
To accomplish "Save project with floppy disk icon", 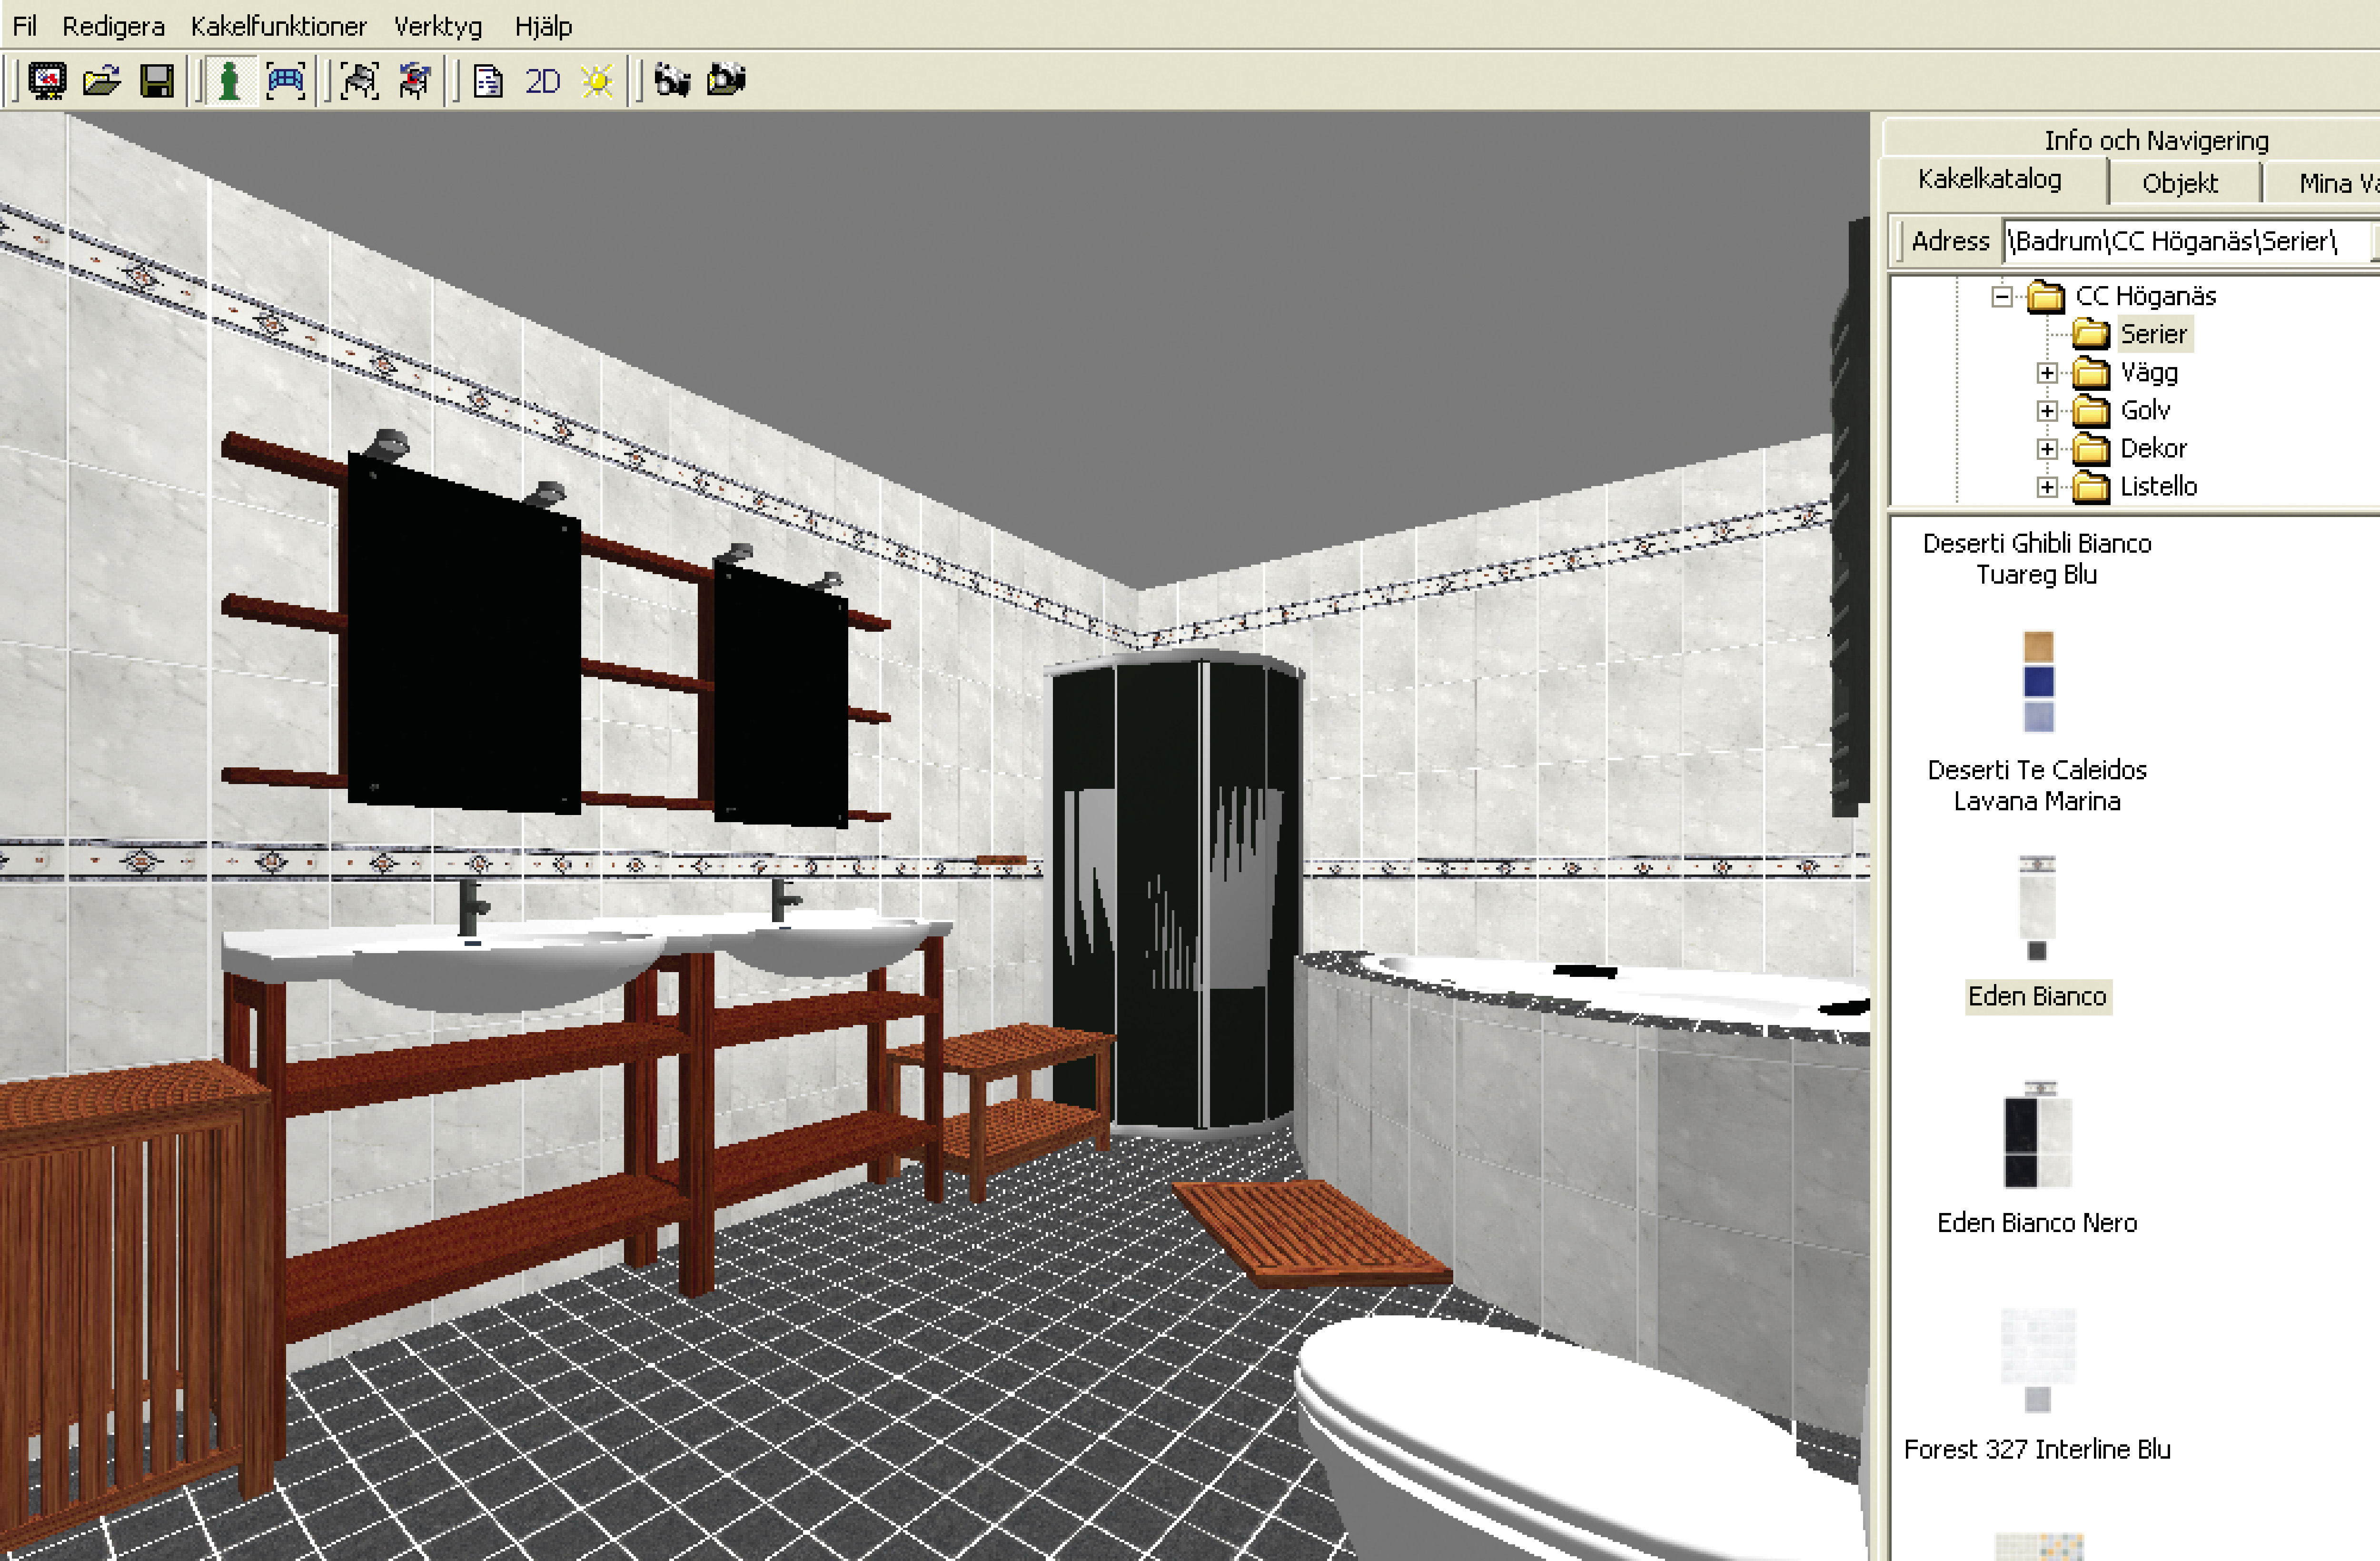I will (157, 81).
